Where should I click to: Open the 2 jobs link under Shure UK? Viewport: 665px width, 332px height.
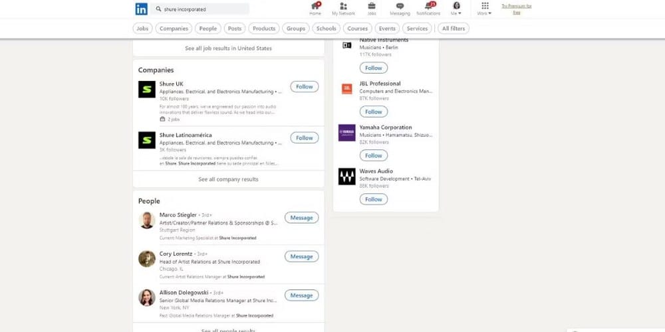coord(170,120)
